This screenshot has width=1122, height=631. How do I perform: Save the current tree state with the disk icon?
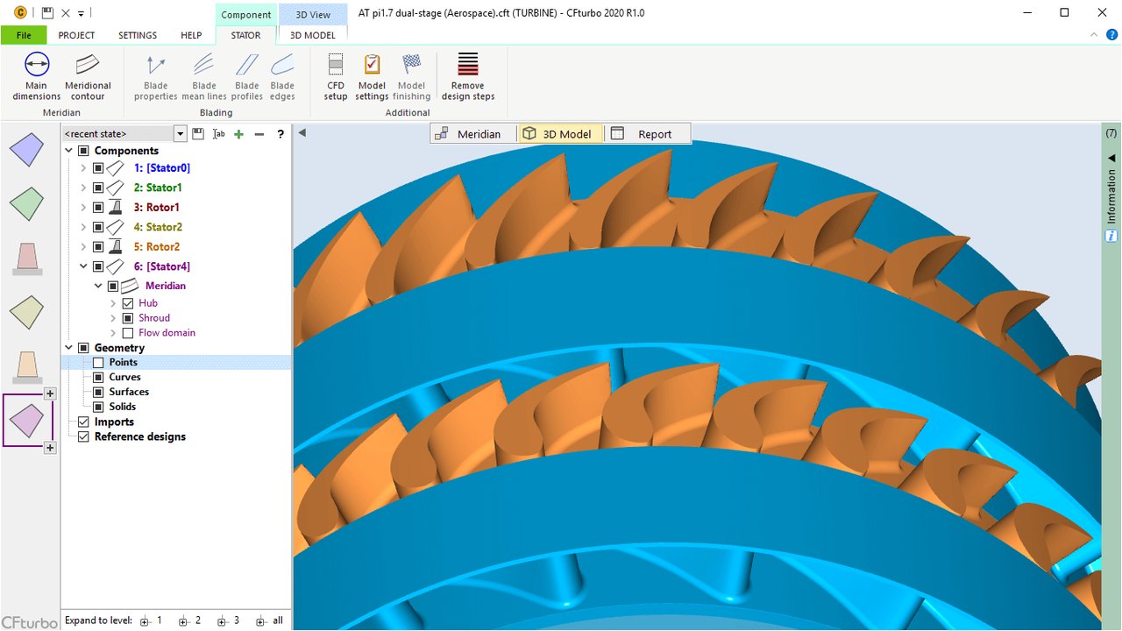[198, 134]
